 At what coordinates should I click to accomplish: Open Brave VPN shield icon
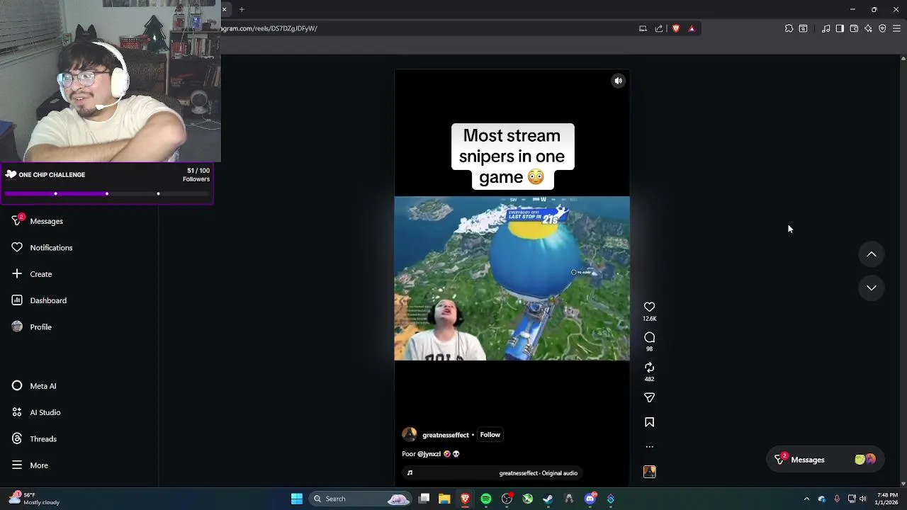pyautogui.click(x=882, y=28)
